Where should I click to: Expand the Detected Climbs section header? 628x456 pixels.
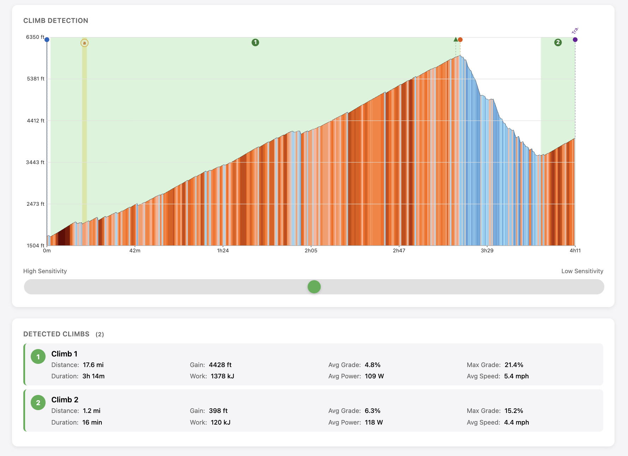pos(57,334)
